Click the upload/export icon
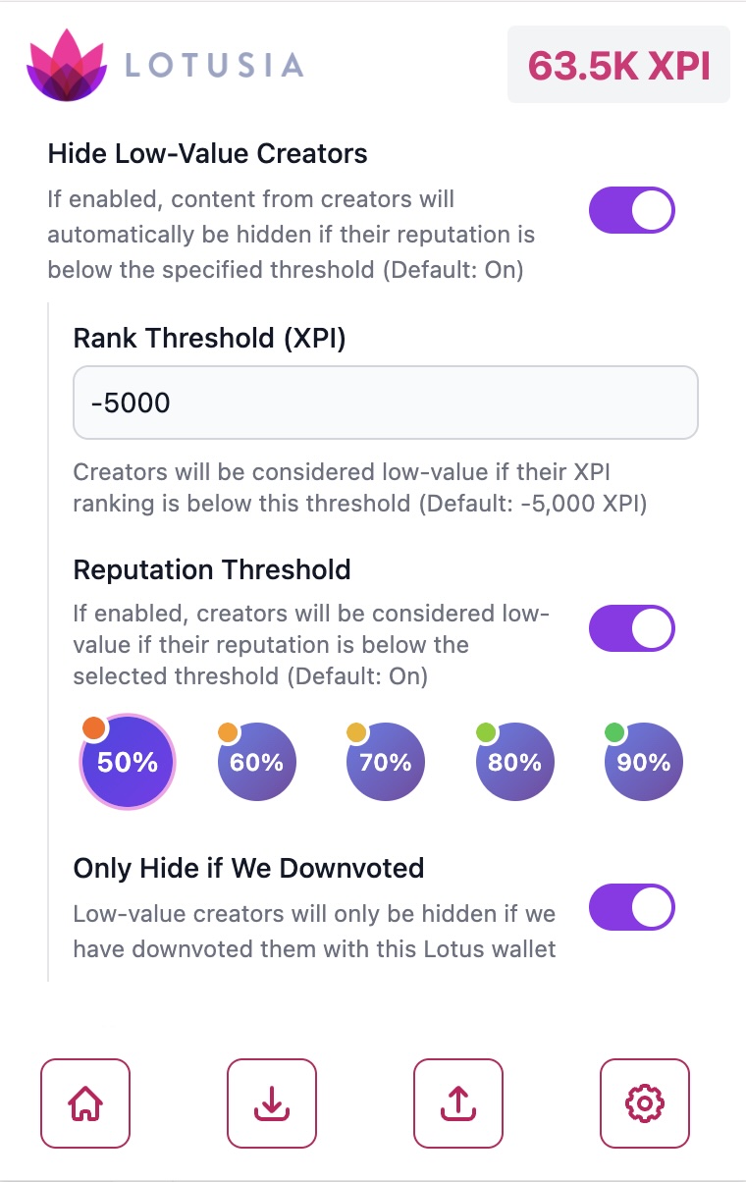The width and height of the screenshot is (746, 1182). pyautogui.click(x=457, y=1103)
